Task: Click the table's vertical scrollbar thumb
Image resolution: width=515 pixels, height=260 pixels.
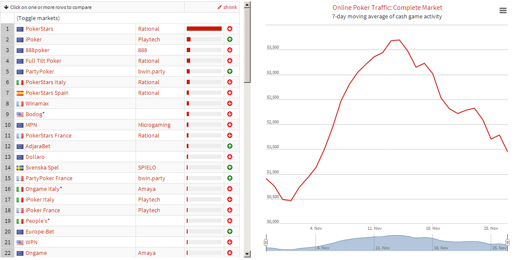Action: pos(247,45)
